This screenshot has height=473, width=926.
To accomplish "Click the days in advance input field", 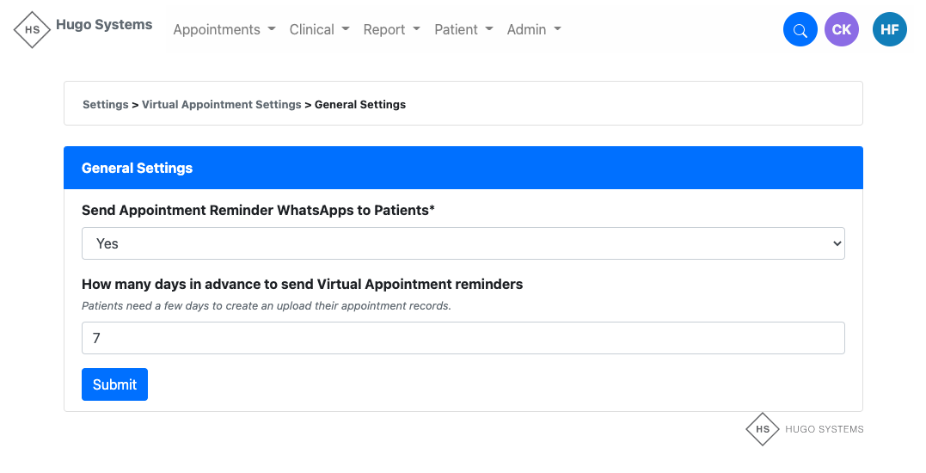I will pyautogui.click(x=463, y=338).
